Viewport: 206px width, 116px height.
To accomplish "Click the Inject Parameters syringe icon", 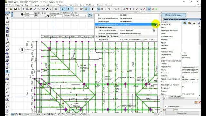I will tap(51, 9).
